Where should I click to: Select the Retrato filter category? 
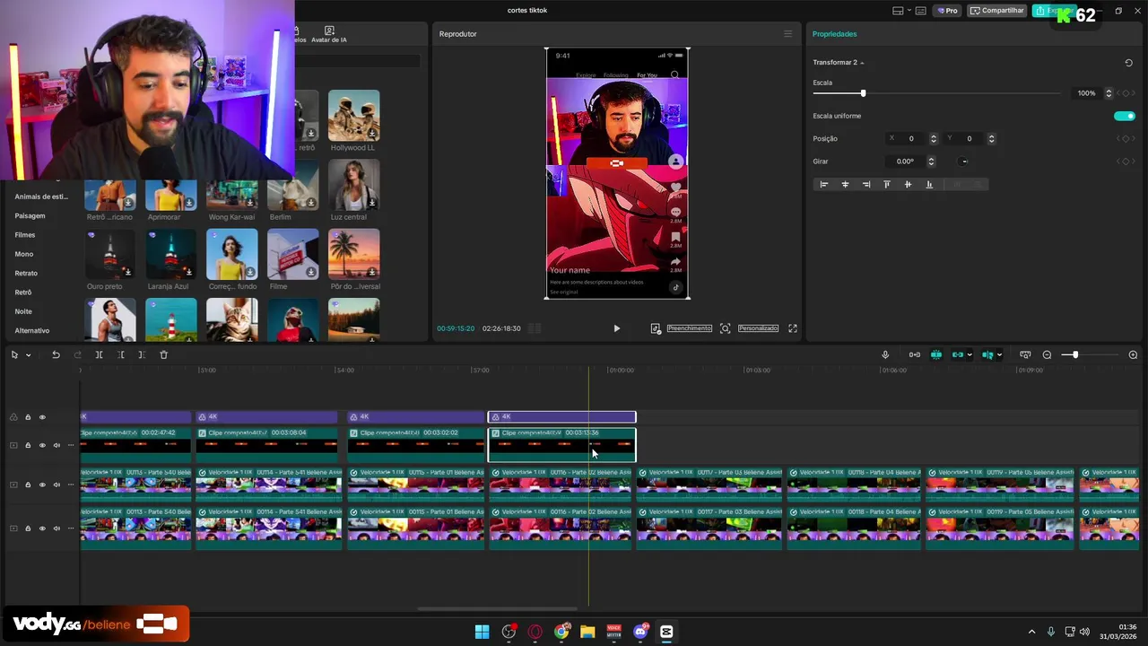[26, 274]
